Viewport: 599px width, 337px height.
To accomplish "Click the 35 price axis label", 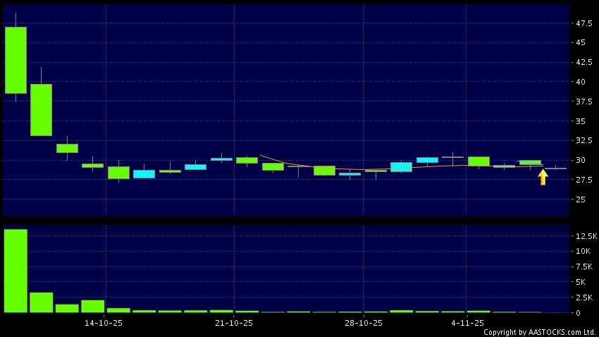I will point(581,121).
